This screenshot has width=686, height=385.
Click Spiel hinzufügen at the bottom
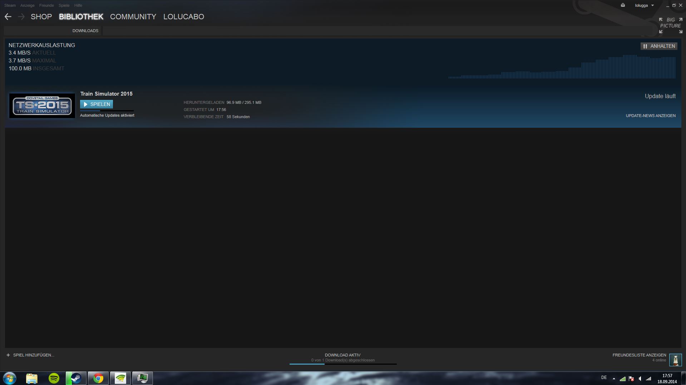tap(34, 355)
